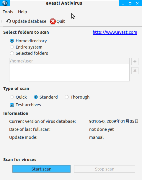Click the Update database refresh icon
Image resolution: width=142 pixels, height=180 pixels.
pos(9,21)
